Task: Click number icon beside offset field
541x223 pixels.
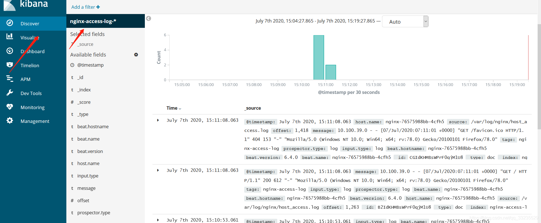Action: pyautogui.click(x=72, y=201)
